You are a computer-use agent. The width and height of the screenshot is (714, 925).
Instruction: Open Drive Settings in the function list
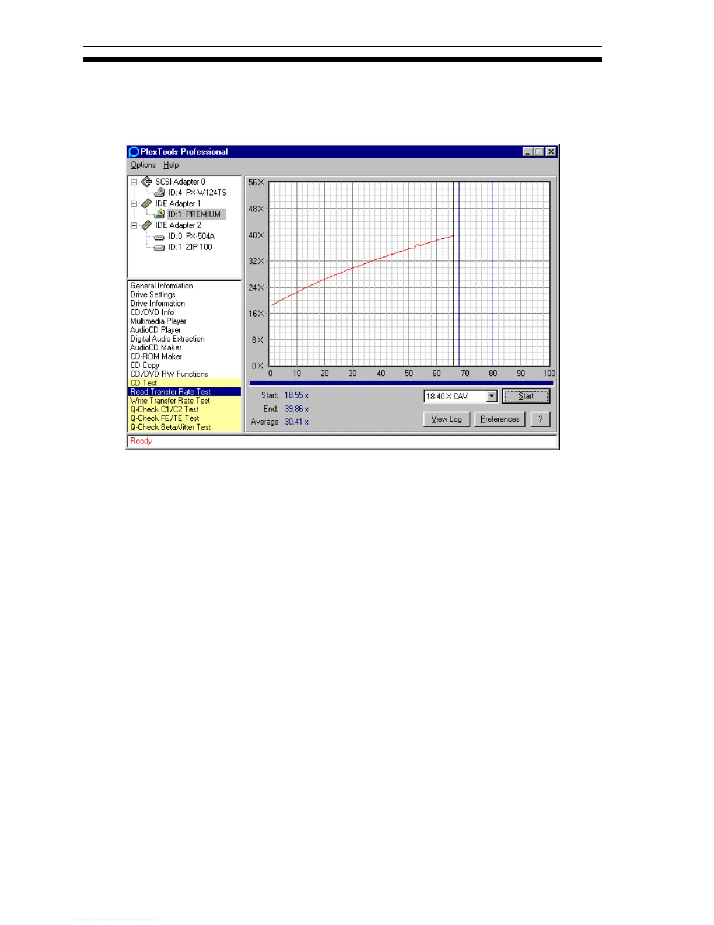153,294
